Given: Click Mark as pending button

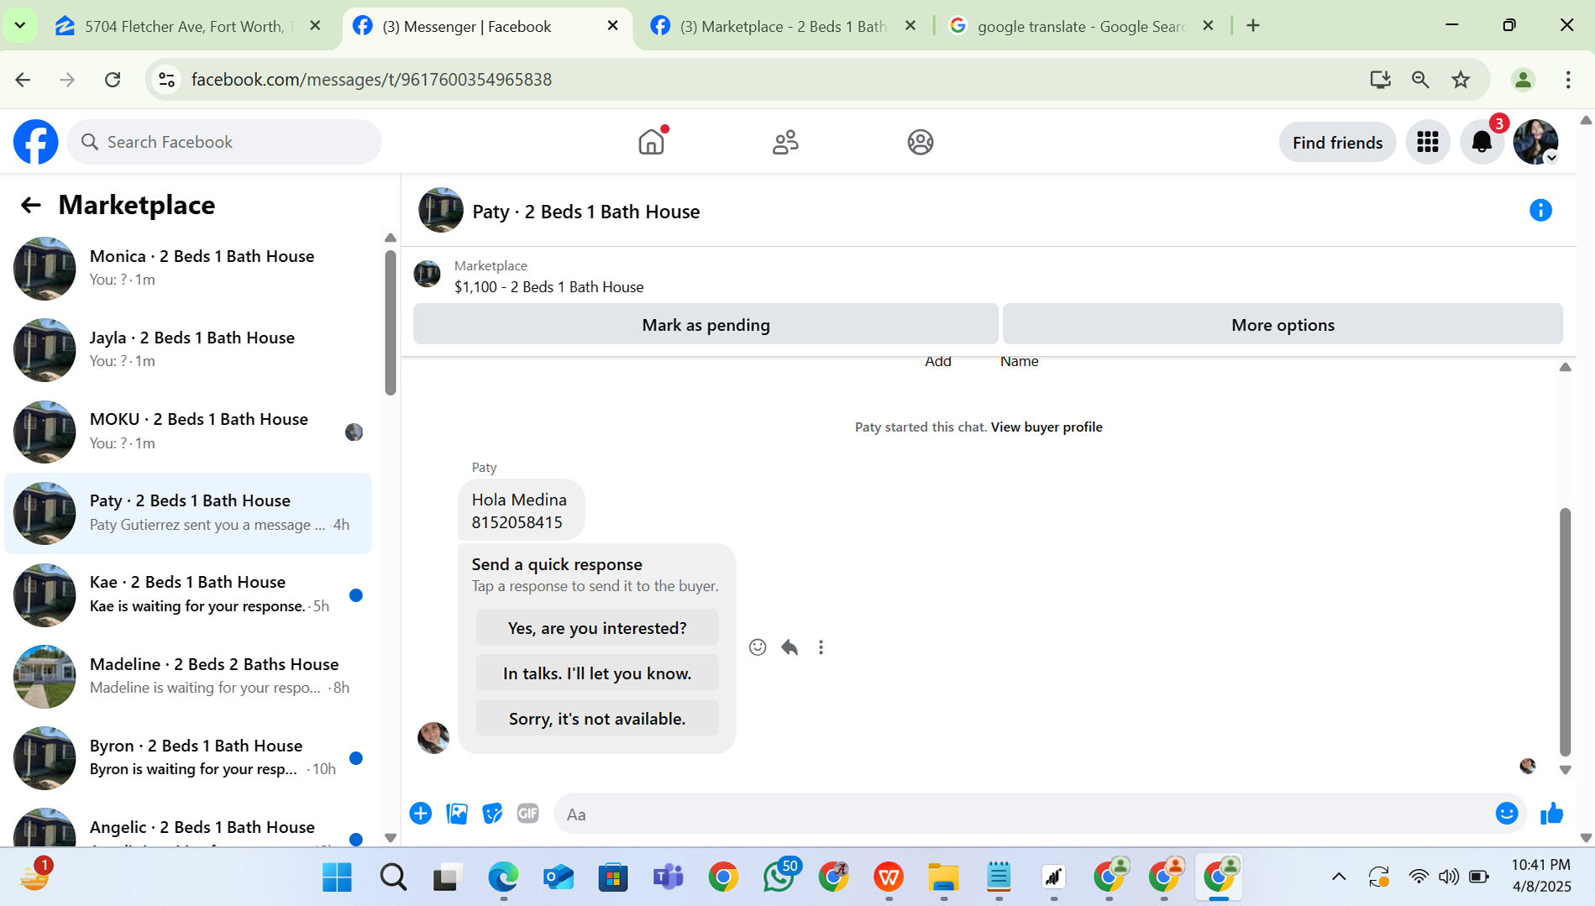Looking at the screenshot, I should [706, 324].
